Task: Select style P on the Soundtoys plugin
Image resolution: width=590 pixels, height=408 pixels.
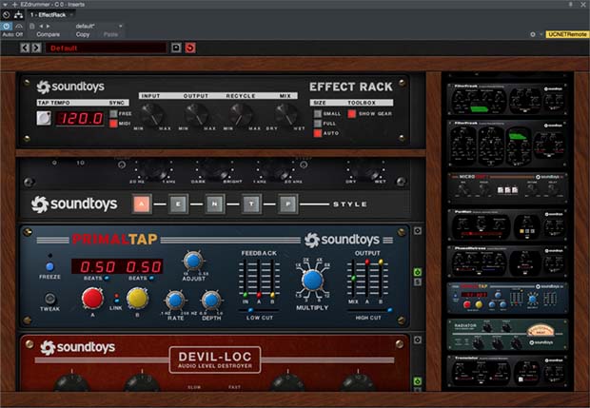Action: click(x=288, y=204)
